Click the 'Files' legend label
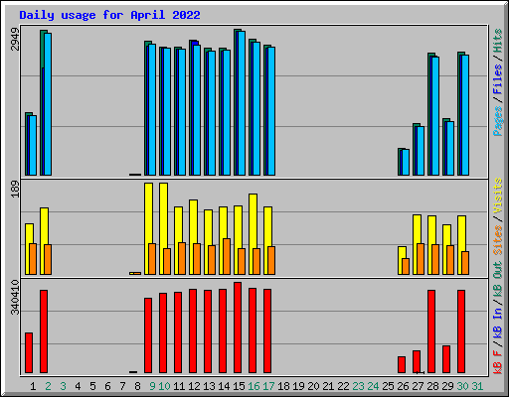This screenshot has height=397, width=509. (x=498, y=79)
